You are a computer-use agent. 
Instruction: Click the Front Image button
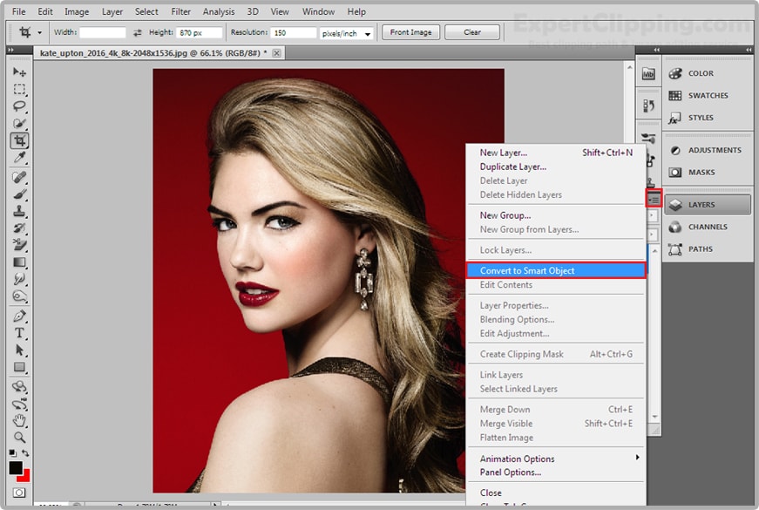(410, 32)
